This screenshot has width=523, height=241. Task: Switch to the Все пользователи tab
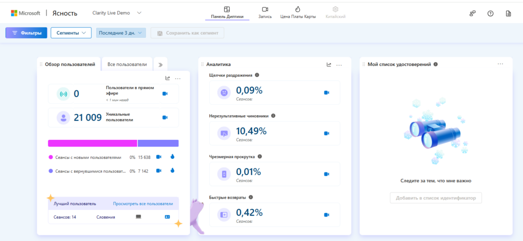pyautogui.click(x=127, y=64)
